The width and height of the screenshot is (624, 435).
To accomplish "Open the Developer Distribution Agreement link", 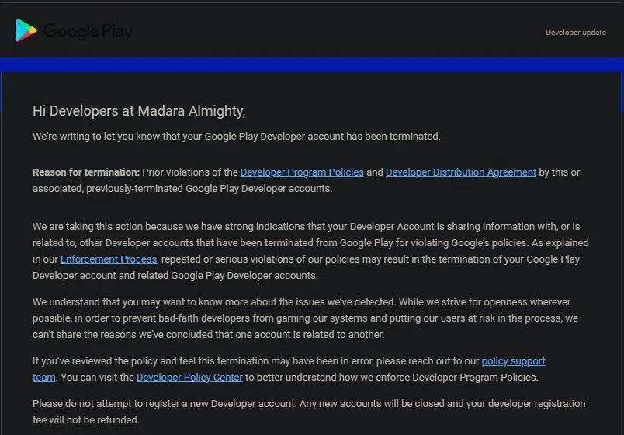I will (460, 172).
